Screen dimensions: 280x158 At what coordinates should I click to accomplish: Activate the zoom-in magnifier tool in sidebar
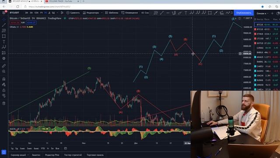click(4, 71)
